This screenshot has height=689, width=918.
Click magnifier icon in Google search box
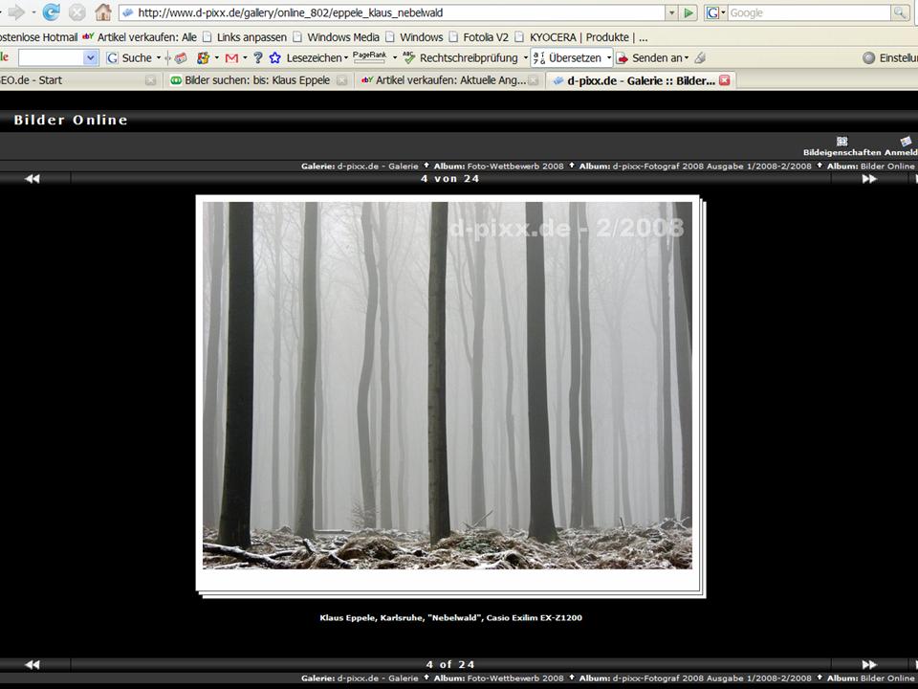(x=900, y=13)
